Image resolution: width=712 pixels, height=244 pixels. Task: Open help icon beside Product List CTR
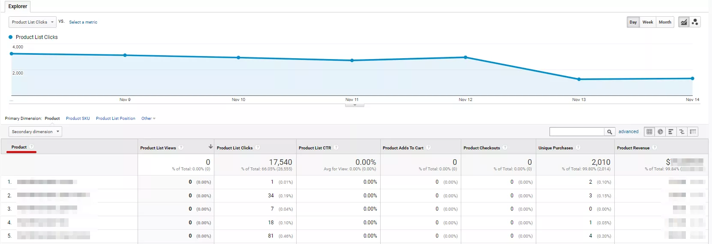pyautogui.click(x=336, y=147)
